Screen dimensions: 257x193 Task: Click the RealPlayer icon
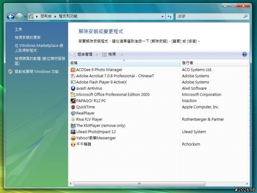click(73, 113)
